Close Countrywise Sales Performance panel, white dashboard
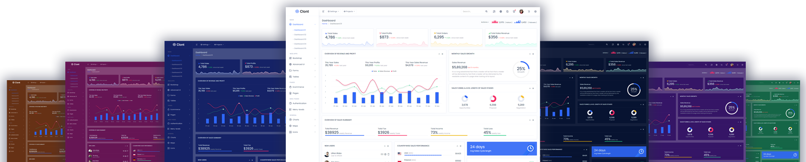The width and height of the screenshot is (806, 162). pos(460,146)
